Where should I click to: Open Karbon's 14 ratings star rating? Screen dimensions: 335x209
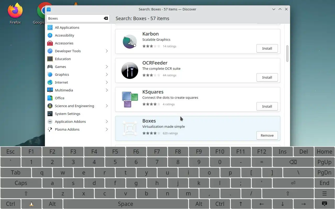click(x=151, y=46)
